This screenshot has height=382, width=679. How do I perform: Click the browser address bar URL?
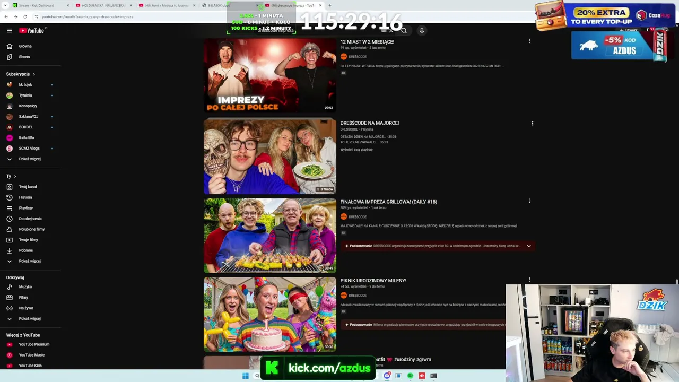tap(87, 16)
